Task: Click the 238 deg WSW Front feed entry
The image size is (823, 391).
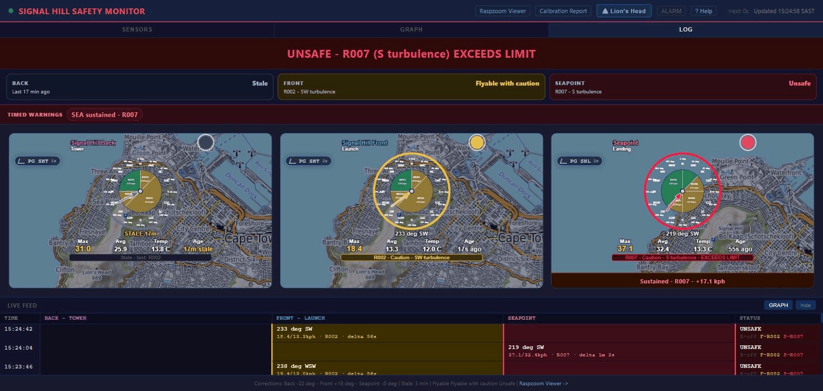Action: pyautogui.click(x=387, y=368)
